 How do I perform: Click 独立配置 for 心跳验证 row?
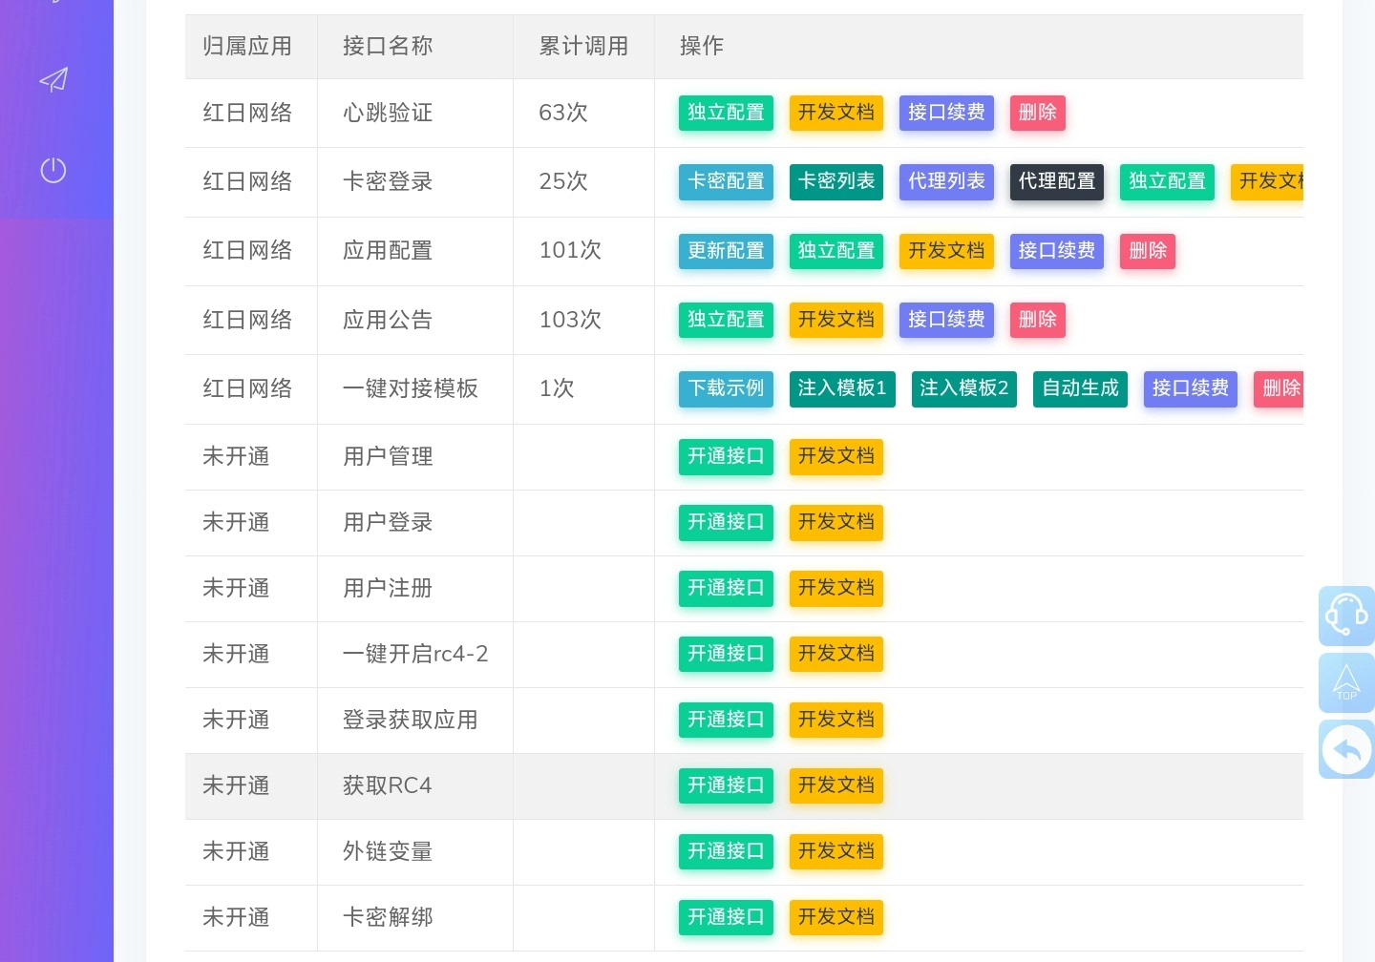point(726,113)
